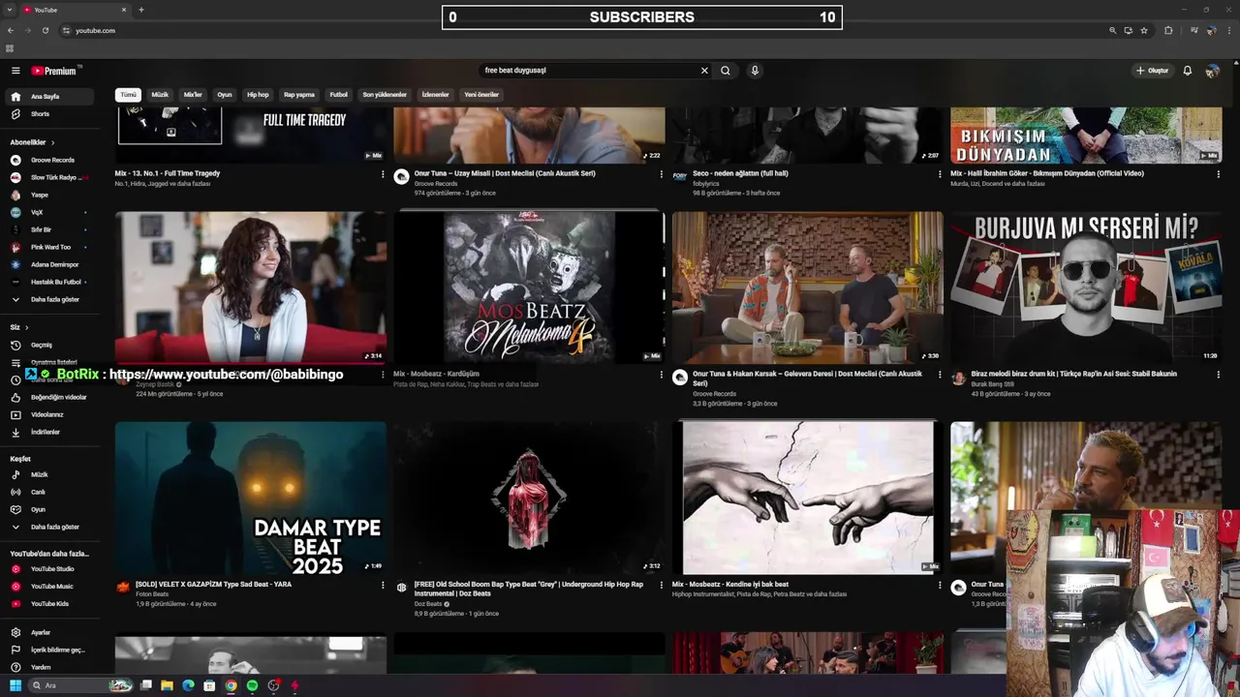Select the Mix'ler filter chip
Image resolution: width=1240 pixels, height=697 pixels.
click(x=193, y=95)
